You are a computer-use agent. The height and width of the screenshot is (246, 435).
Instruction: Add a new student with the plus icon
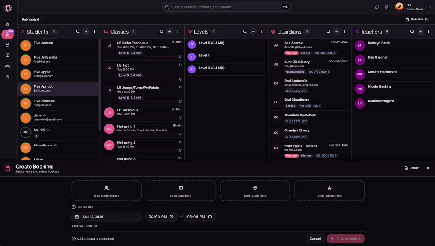click(86, 32)
